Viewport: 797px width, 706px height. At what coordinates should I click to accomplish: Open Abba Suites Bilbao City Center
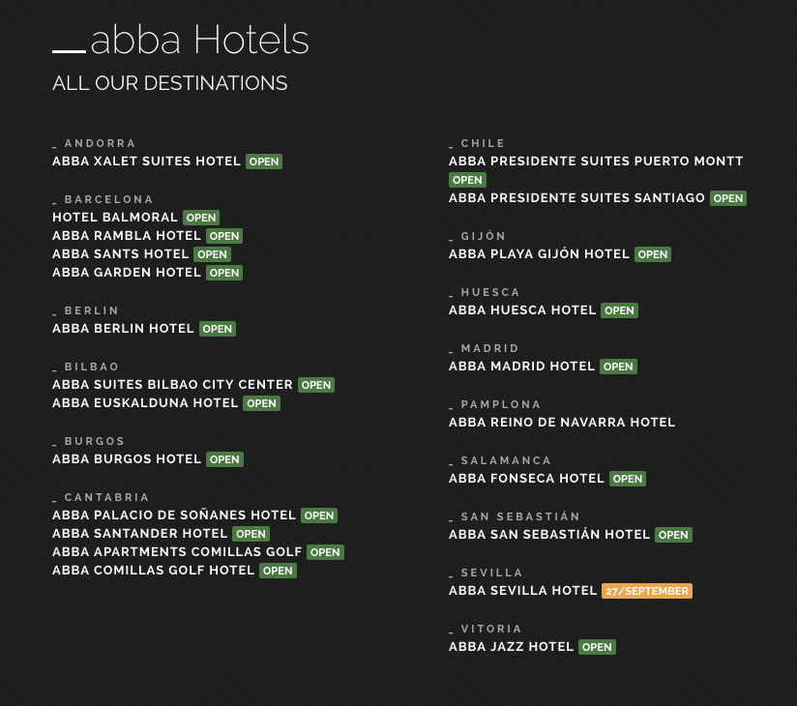[172, 385]
